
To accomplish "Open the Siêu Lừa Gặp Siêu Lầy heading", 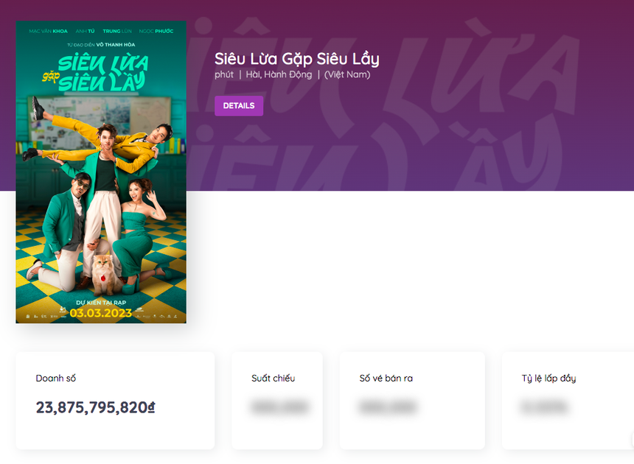I will pos(296,59).
